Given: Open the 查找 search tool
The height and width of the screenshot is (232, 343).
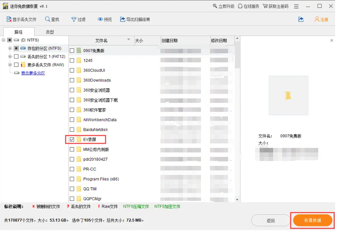Looking at the screenshot, I should point(48,20).
